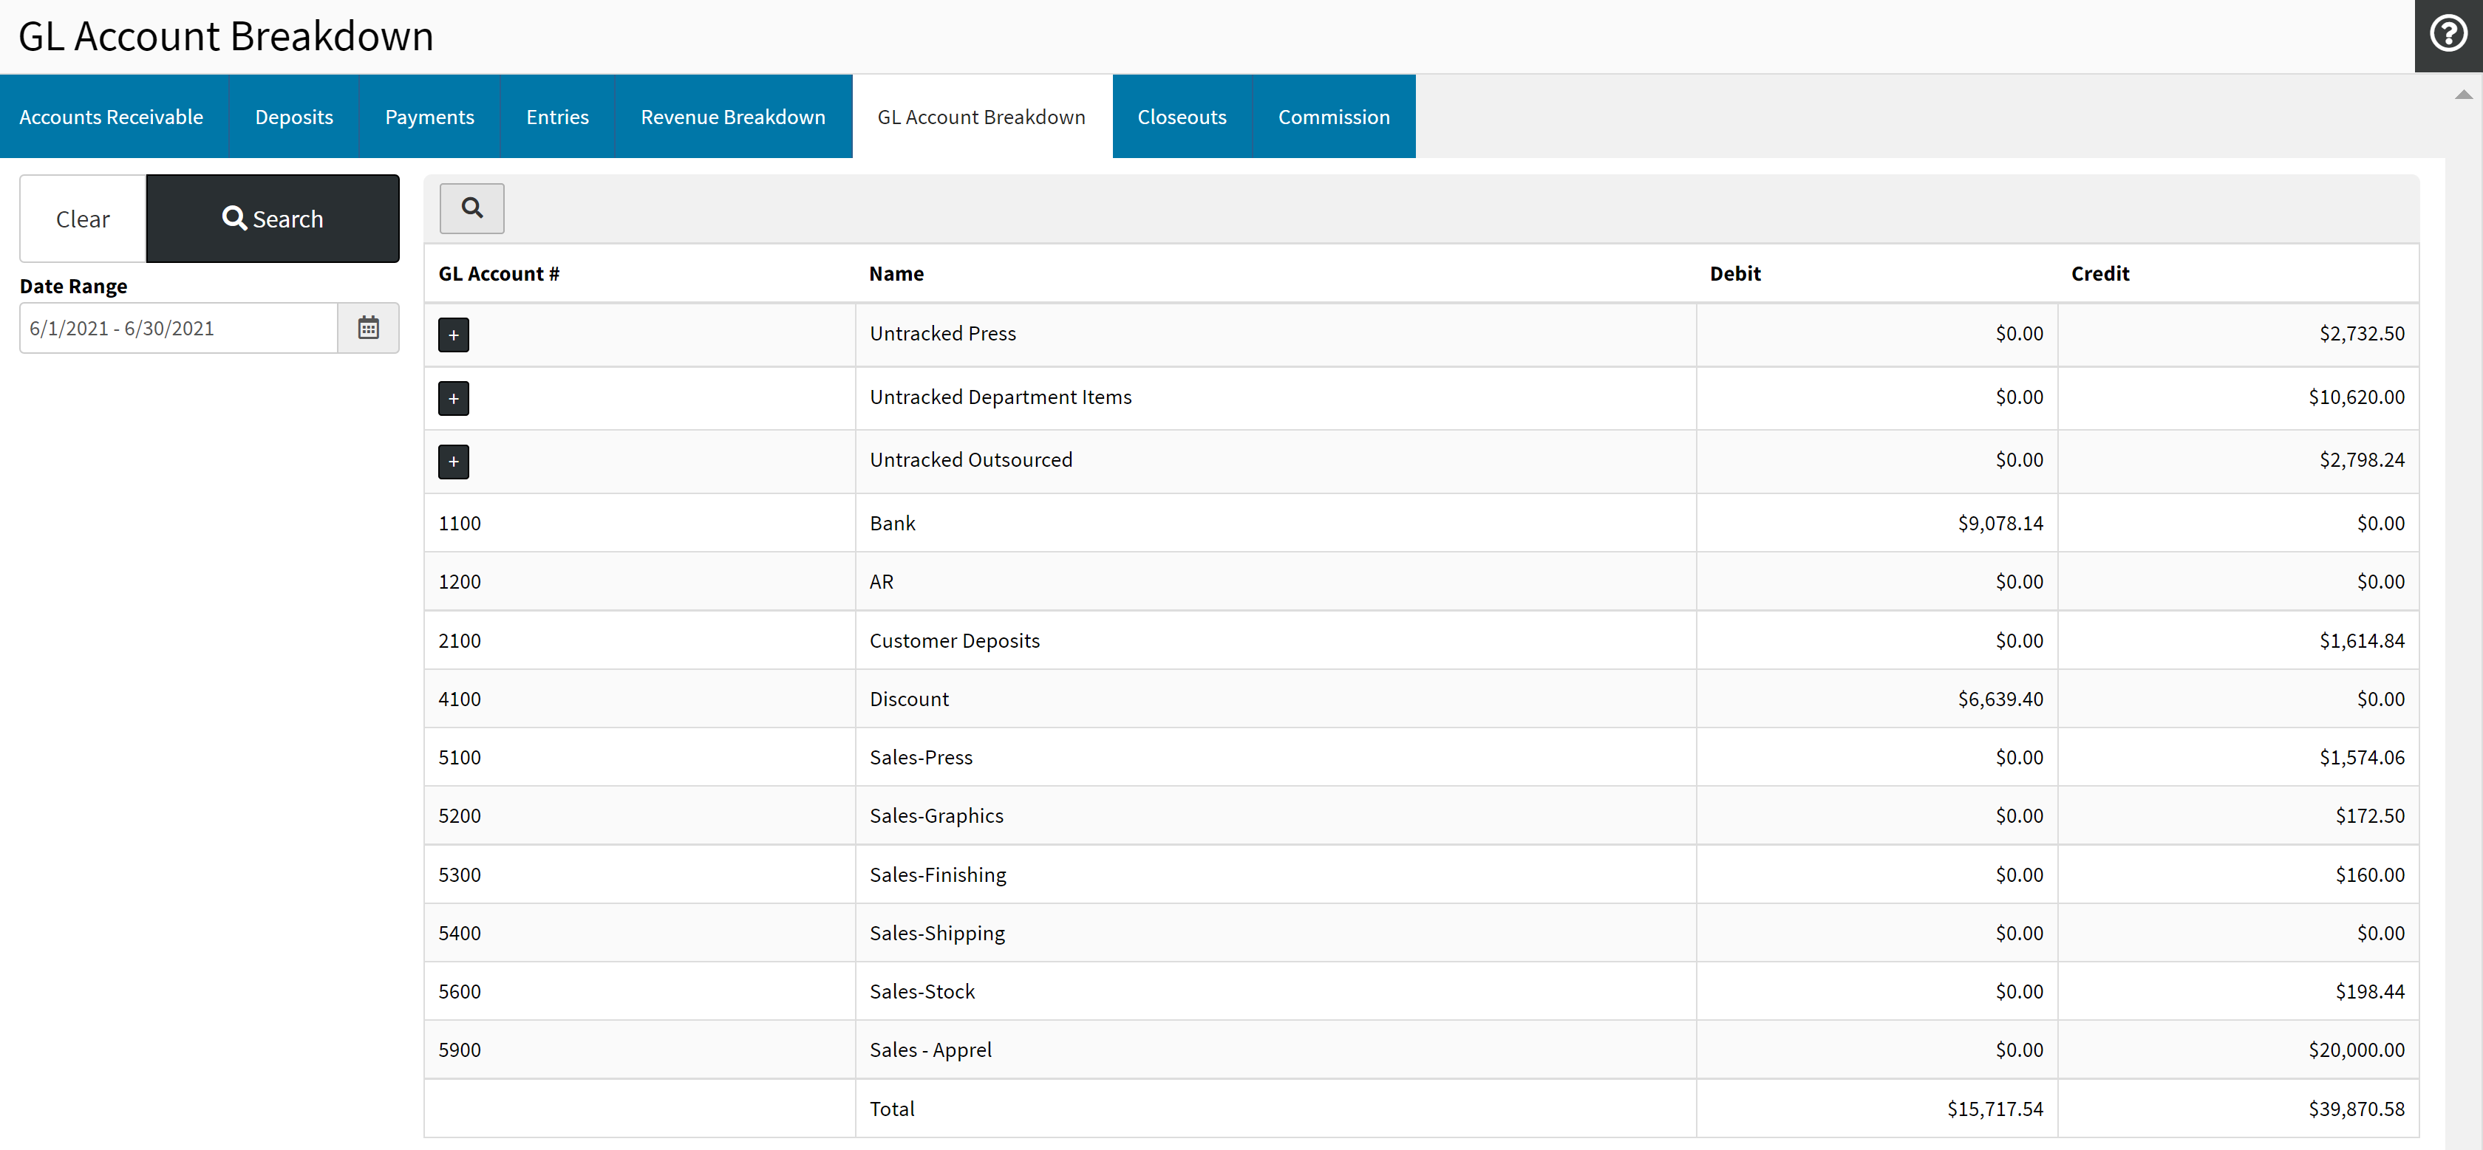2483x1150 pixels.
Task: Expand the Untracked Outsourced row
Action: pyautogui.click(x=453, y=462)
